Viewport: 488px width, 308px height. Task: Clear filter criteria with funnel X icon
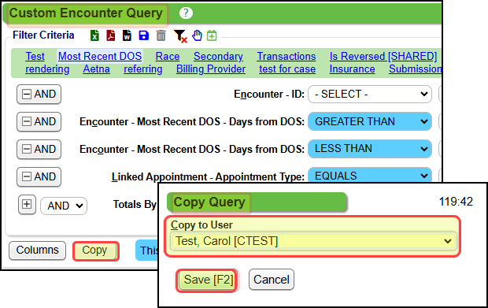click(180, 36)
